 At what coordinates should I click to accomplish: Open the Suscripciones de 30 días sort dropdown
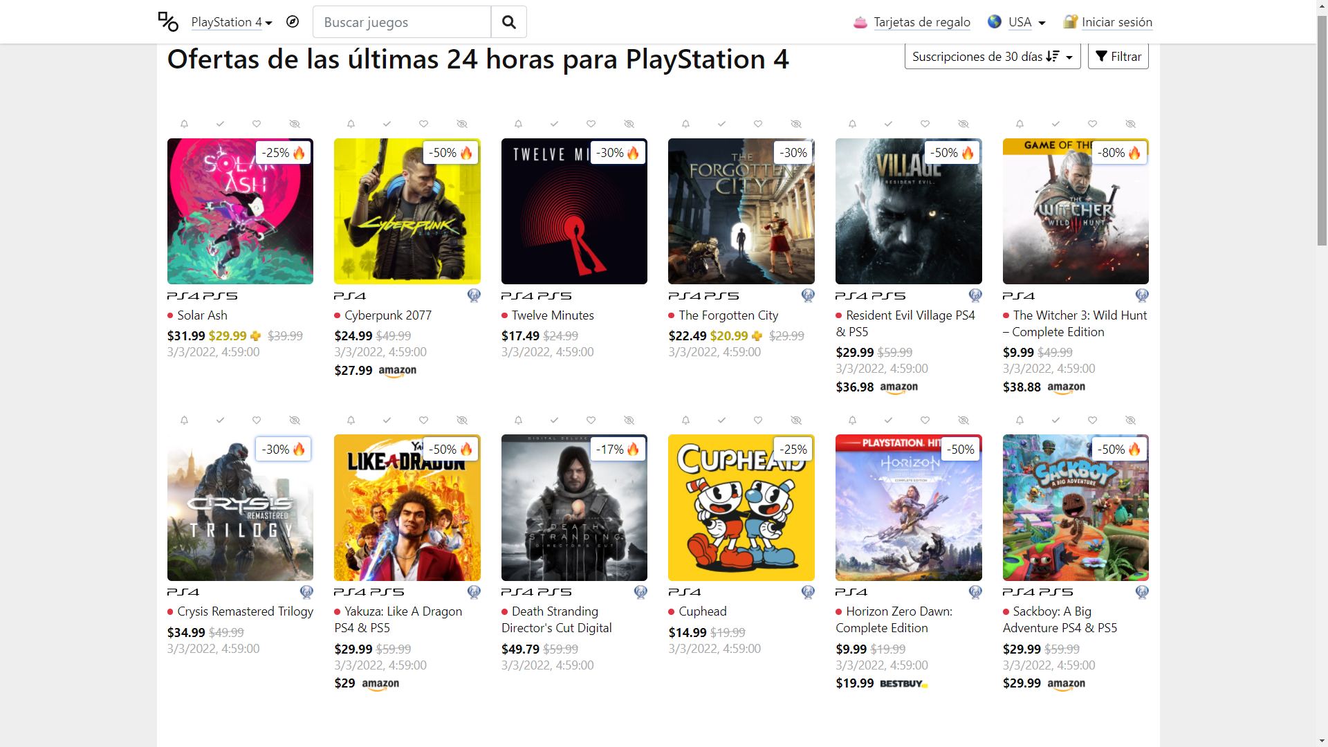pyautogui.click(x=993, y=56)
